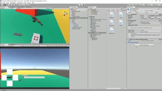This screenshot has height=91, width=162.
Task: Click the prefab Apply button
Action: pyautogui.click(x=157, y=12)
